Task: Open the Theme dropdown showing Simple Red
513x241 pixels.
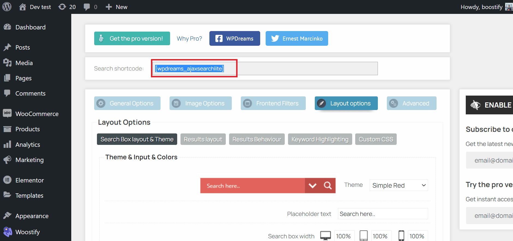Action: [399, 185]
